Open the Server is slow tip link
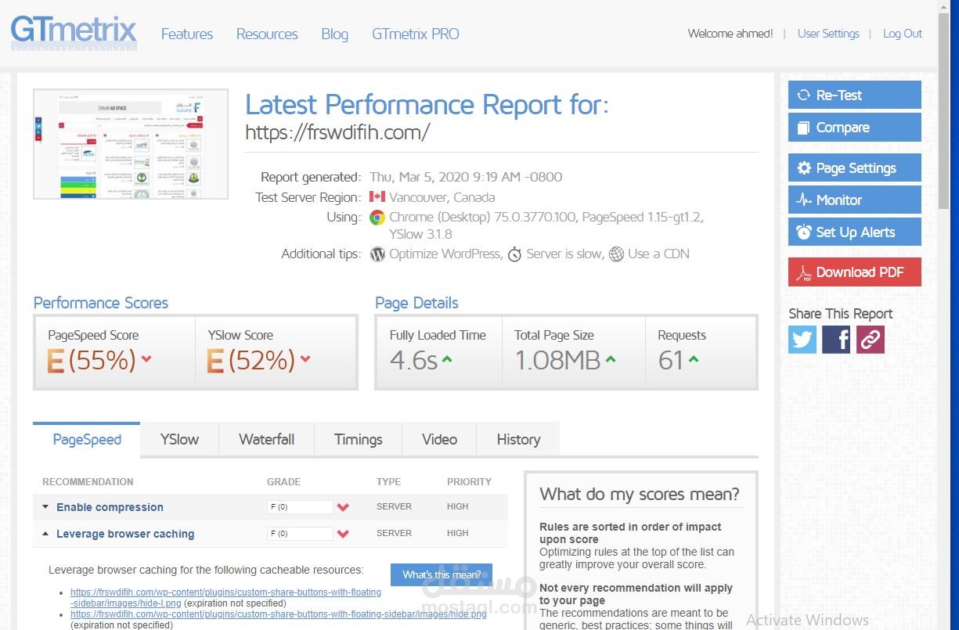Screen dimensions: 959x630 pyautogui.click(x=564, y=254)
